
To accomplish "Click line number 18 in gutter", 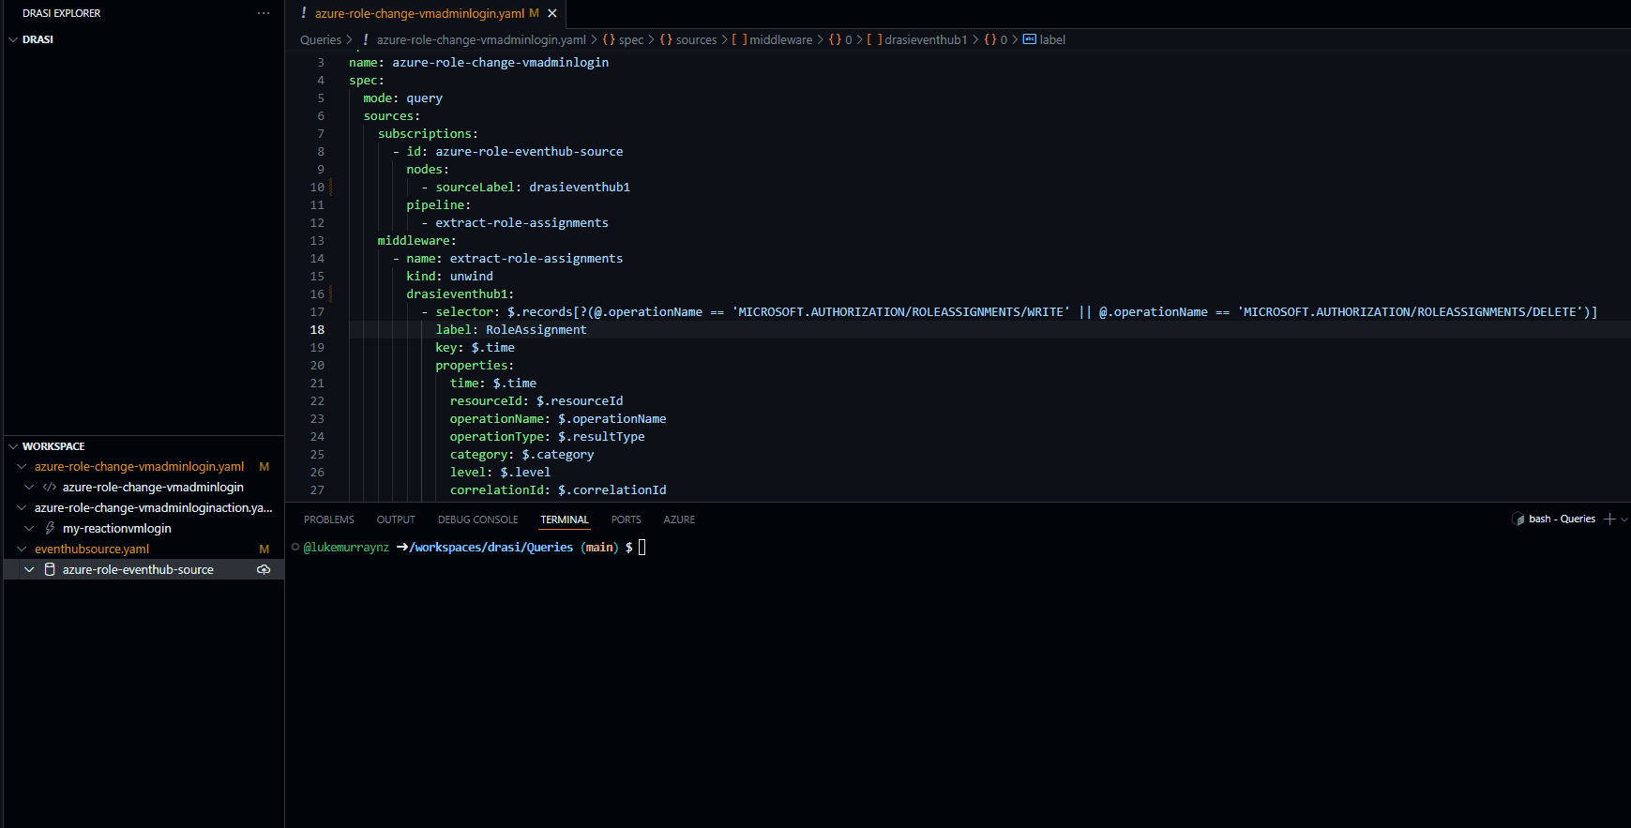I will (x=317, y=329).
